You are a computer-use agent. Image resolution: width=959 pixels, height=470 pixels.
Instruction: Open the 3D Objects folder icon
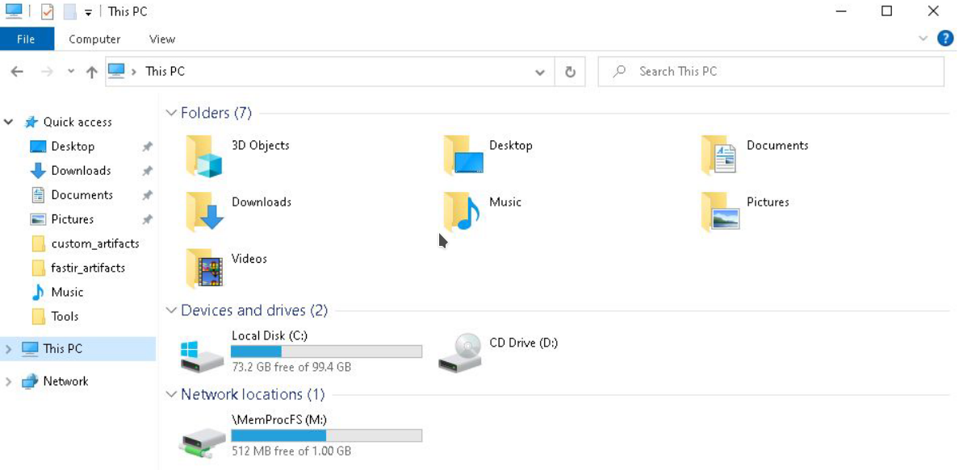pos(203,156)
